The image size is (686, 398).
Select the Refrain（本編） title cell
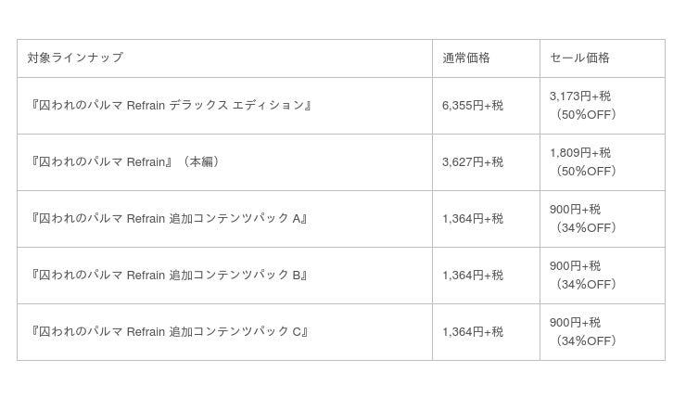[124, 162]
